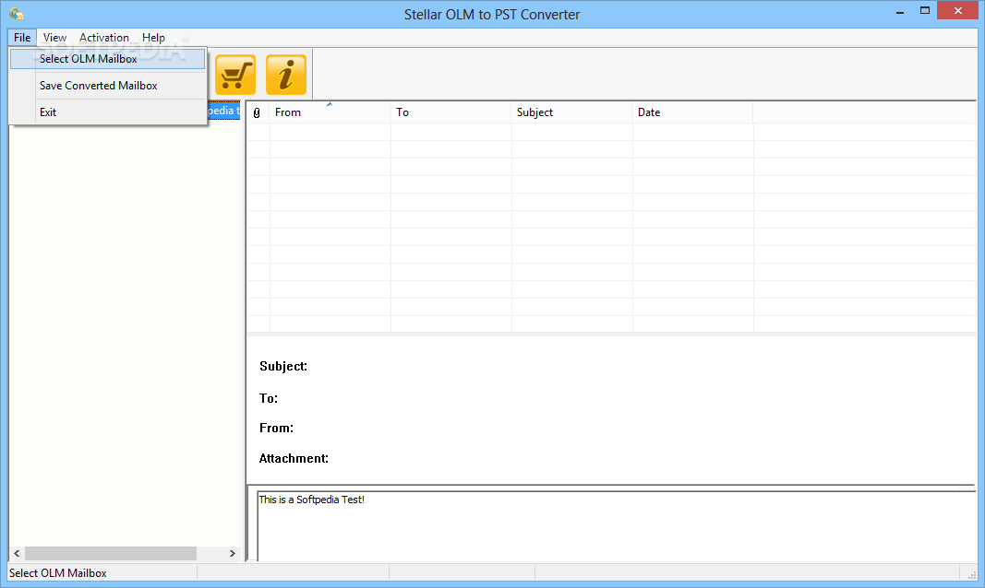
Task: Click the attachment paperclip column header
Action: click(x=257, y=112)
